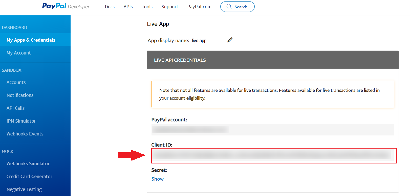Open the Docs menu
Image resolution: width=410 pixels, height=196 pixels.
[110, 7]
